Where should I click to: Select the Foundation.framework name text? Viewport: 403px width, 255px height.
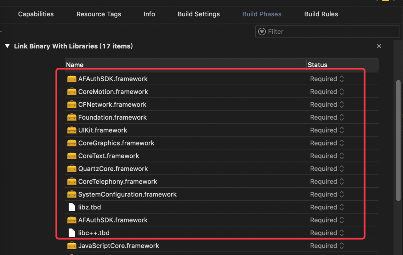pyautogui.click(x=112, y=117)
